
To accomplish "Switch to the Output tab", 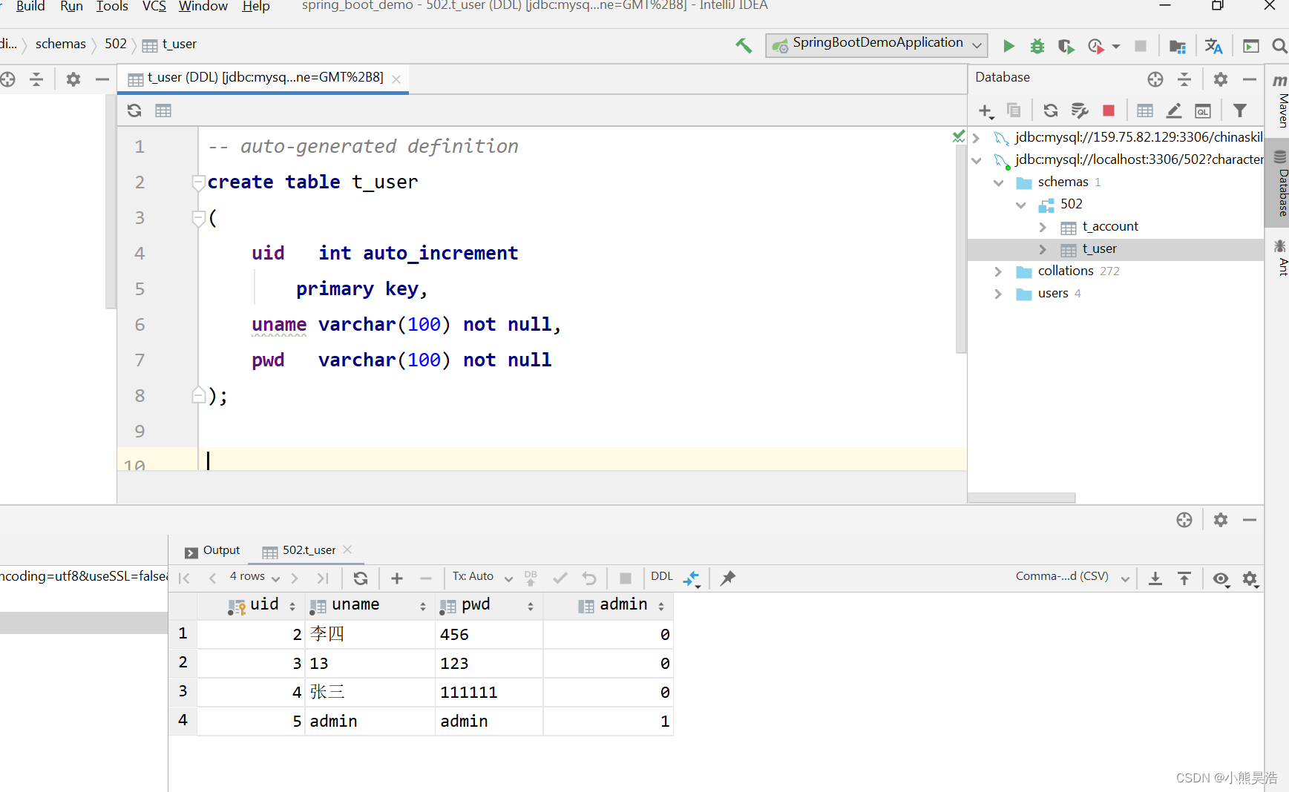I will pos(212,550).
